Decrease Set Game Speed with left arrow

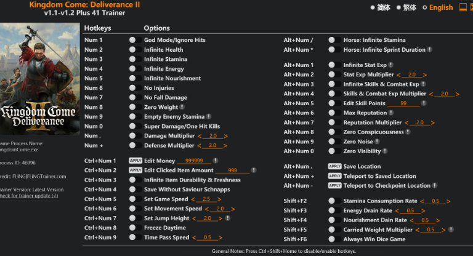[x=193, y=199]
